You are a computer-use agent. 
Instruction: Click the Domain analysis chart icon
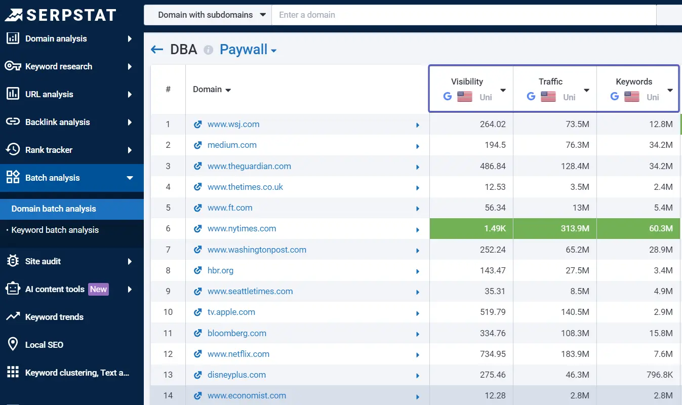[13, 38]
